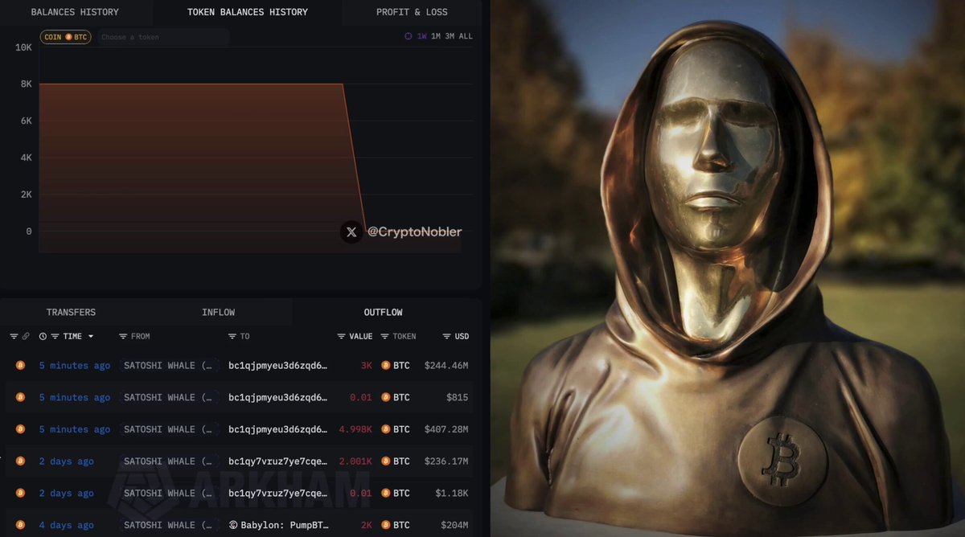
Task: Select the Outflow tab
Action: click(383, 312)
